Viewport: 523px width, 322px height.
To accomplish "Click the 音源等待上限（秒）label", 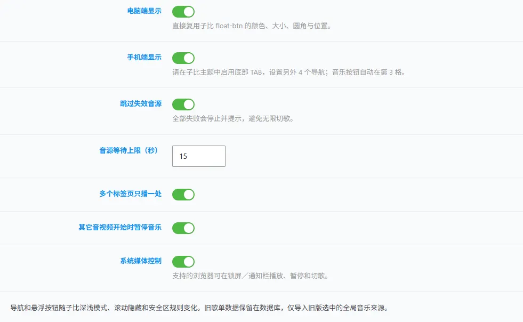I will 128,150.
